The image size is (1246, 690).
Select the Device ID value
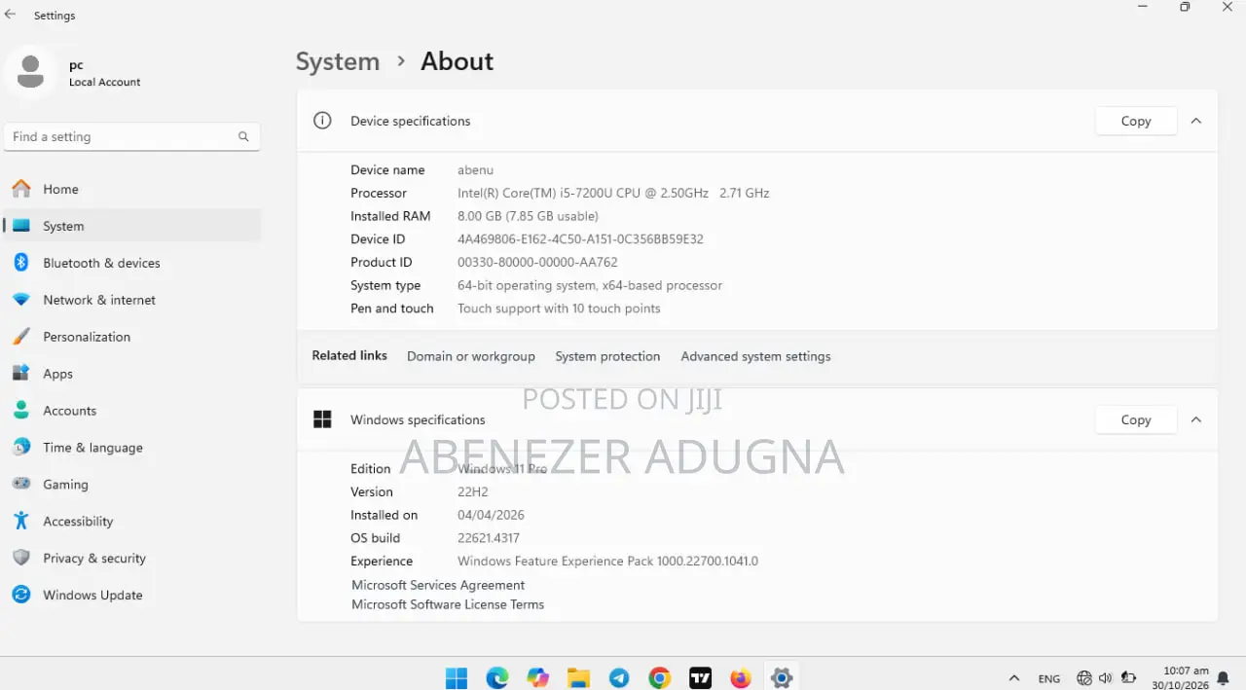coord(580,239)
